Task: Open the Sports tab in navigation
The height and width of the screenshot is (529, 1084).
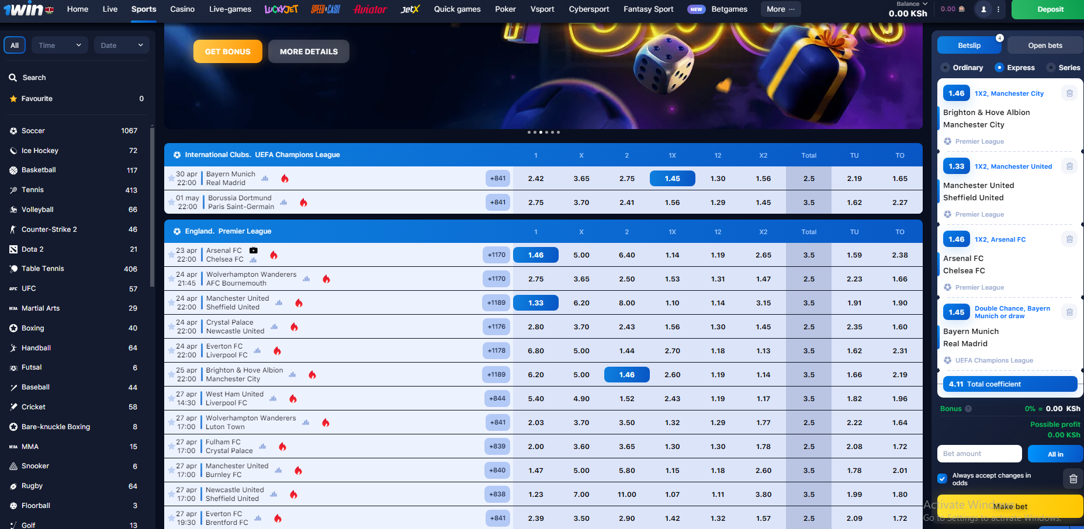Action: click(x=144, y=9)
